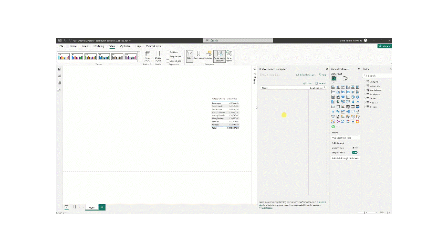Open the Selection pane from ribbon
The width and height of the screenshot is (448, 252).
click(209, 56)
